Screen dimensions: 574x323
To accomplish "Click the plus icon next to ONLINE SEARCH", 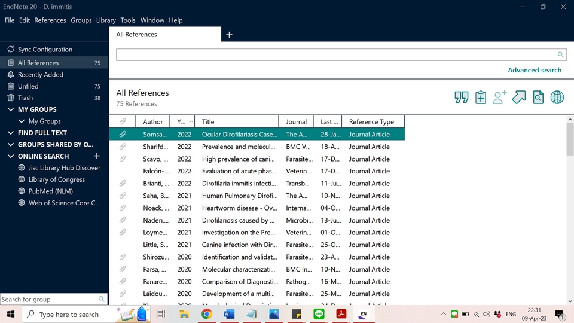I will [97, 156].
